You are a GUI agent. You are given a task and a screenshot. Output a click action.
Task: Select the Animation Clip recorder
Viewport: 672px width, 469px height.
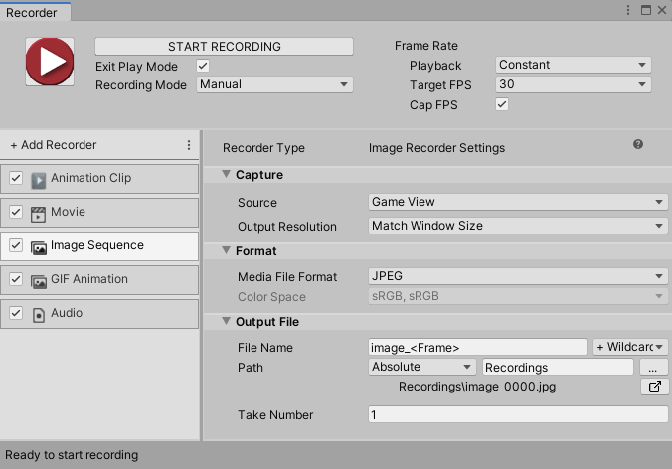99,179
